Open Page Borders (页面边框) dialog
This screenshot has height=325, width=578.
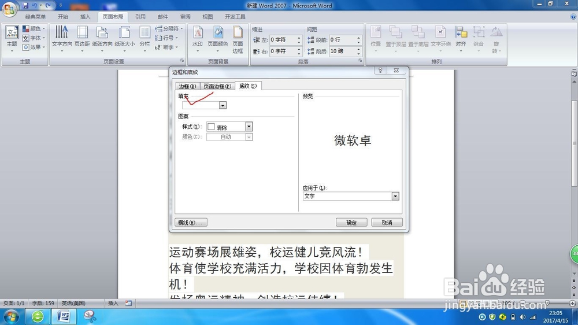238,39
